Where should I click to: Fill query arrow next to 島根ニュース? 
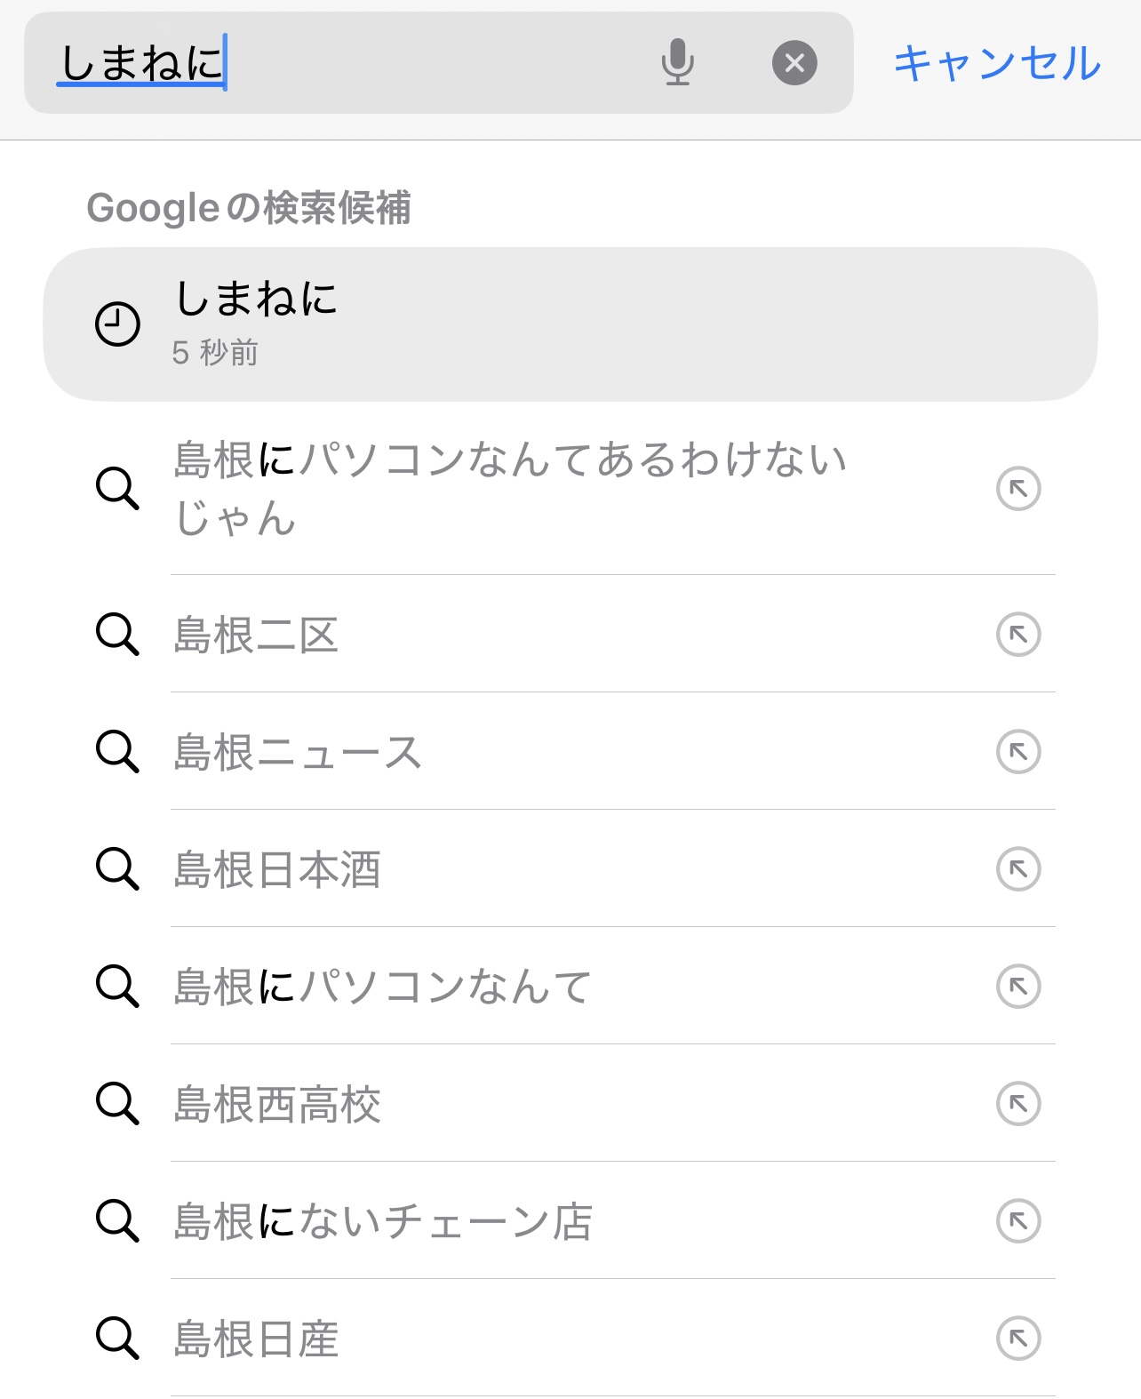click(x=1018, y=752)
